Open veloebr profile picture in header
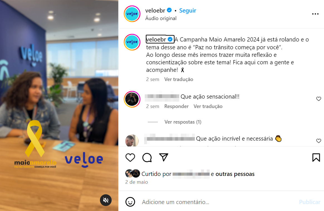Viewport: 324px width, 211px height. [x=132, y=14]
